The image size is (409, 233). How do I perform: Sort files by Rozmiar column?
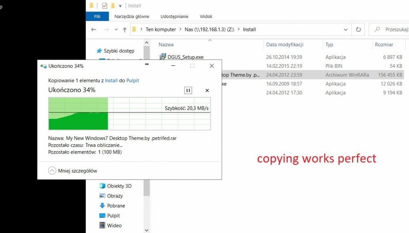tap(384, 45)
